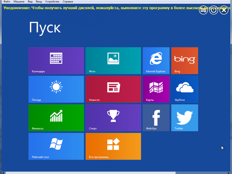This screenshot has width=232, height=174.
Task: Click the horizontal scrollbar left arrow
Action: click(3, 173)
